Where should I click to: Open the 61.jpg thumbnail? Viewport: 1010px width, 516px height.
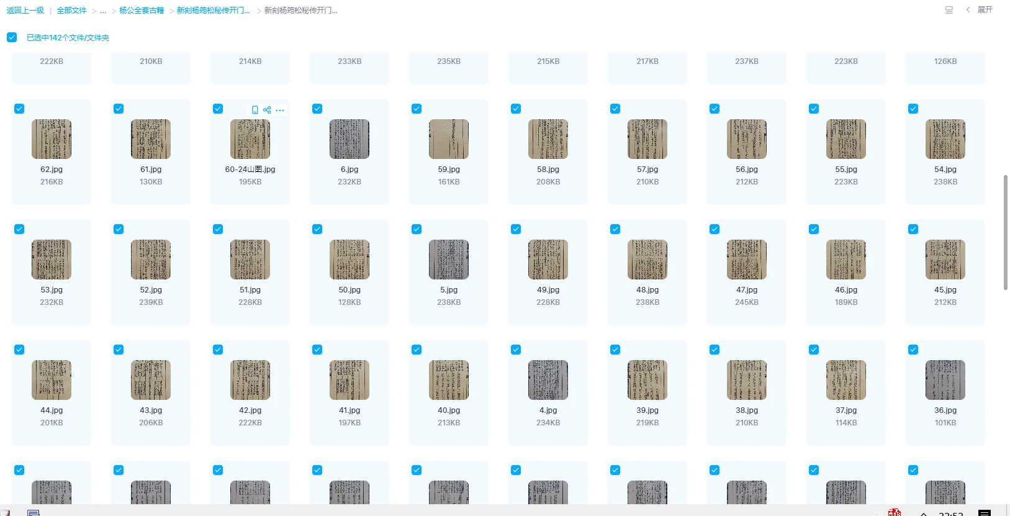tap(151, 139)
